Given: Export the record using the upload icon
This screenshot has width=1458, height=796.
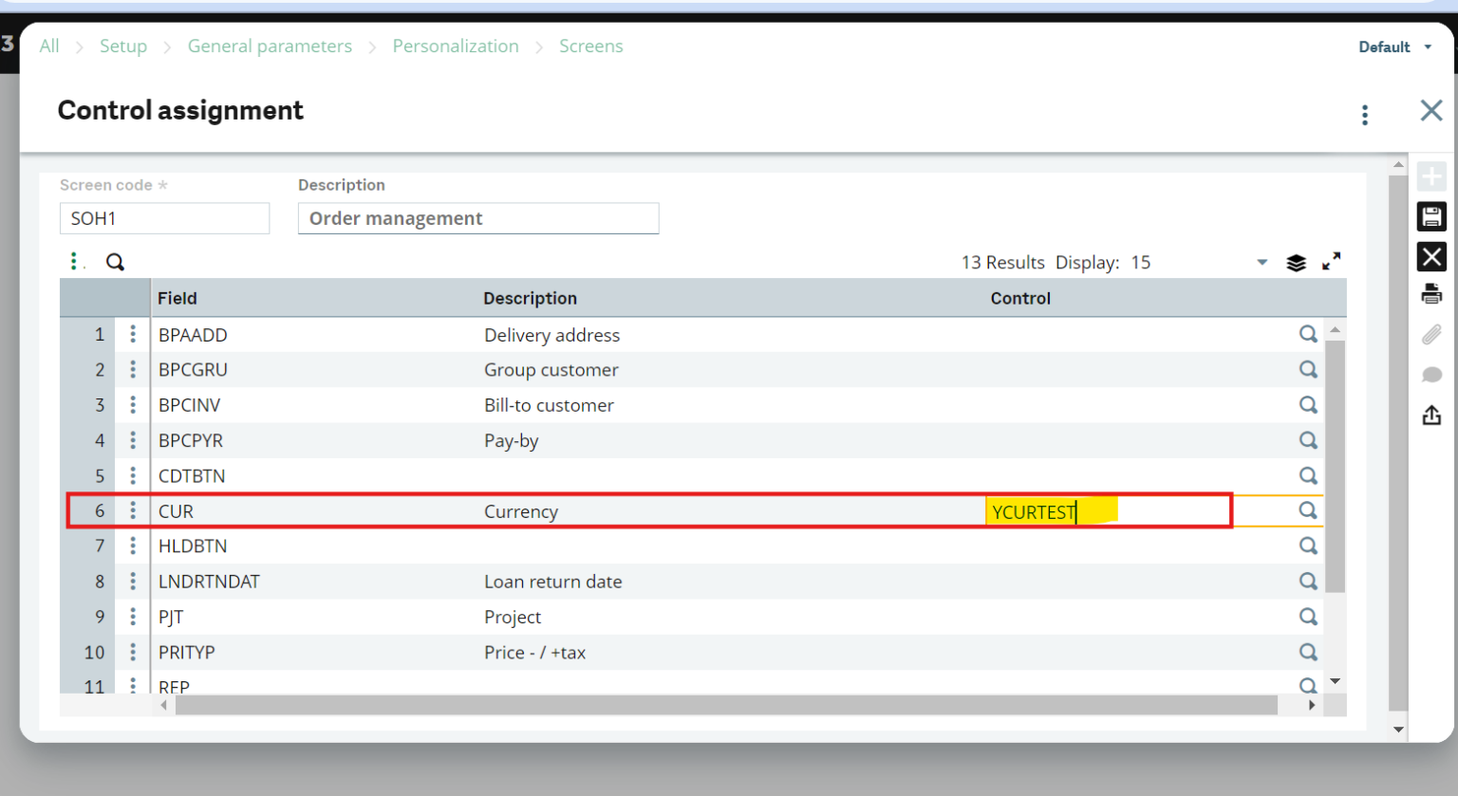Looking at the screenshot, I should 1432,415.
